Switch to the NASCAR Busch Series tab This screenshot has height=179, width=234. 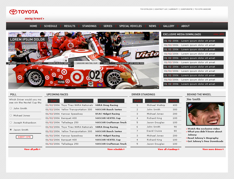59,63
